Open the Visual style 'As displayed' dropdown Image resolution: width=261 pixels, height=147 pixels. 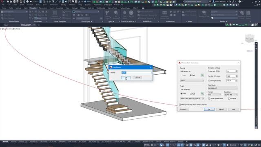pos(223,88)
